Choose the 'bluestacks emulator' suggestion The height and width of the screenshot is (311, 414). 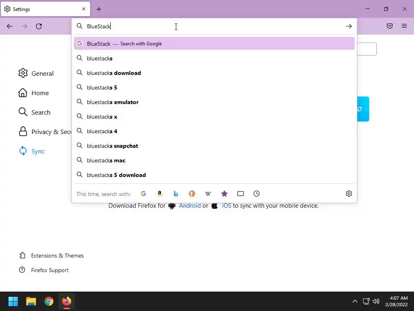click(214, 102)
